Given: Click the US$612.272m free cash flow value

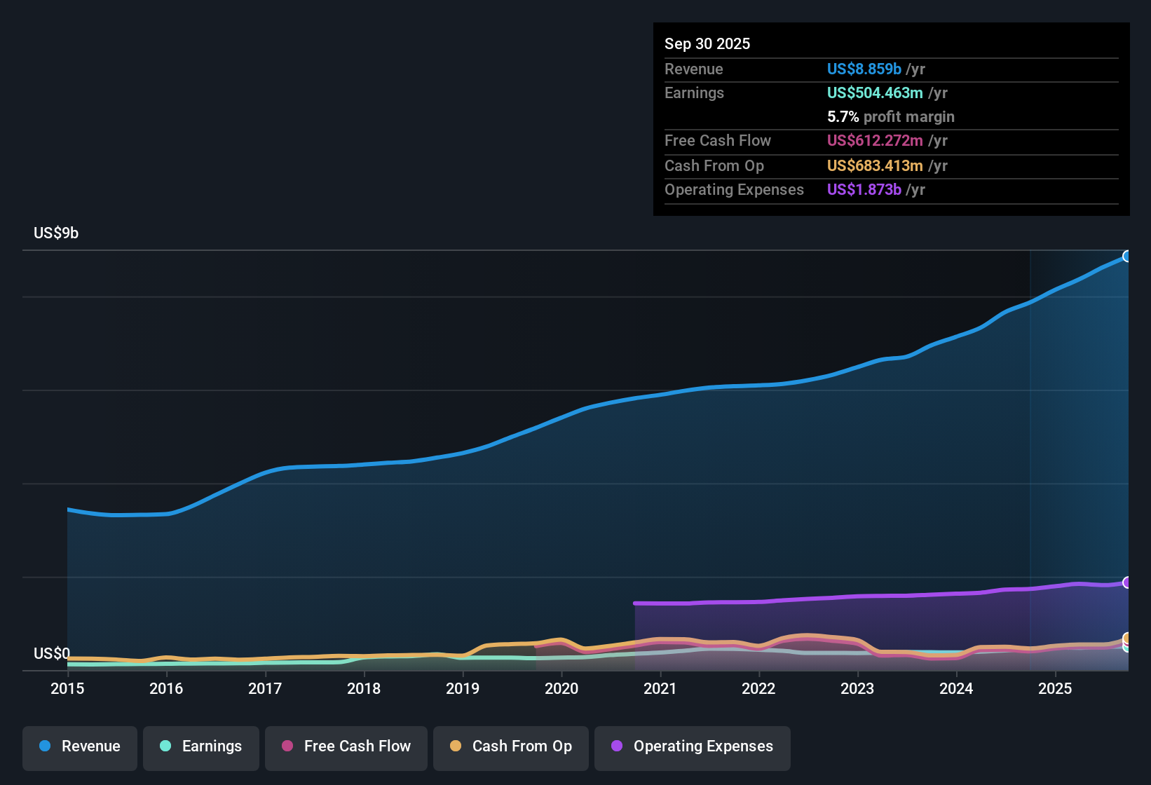Looking at the screenshot, I should (875, 141).
